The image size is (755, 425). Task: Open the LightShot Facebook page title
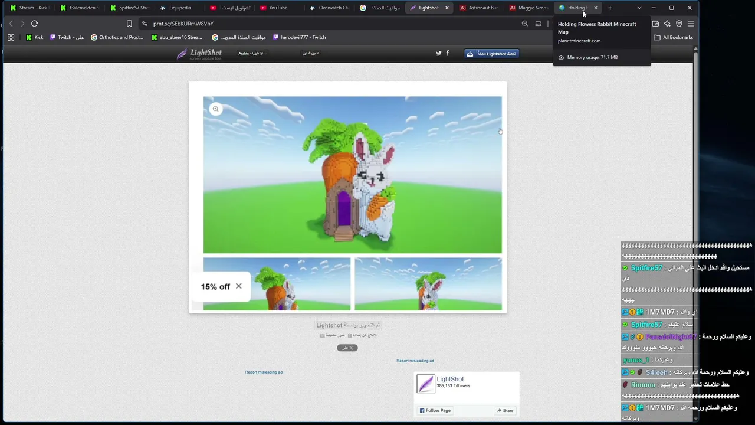(x=450, y=379)
